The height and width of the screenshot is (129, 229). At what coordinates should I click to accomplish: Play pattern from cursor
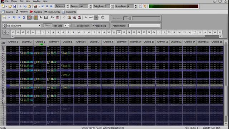point(9,18)
